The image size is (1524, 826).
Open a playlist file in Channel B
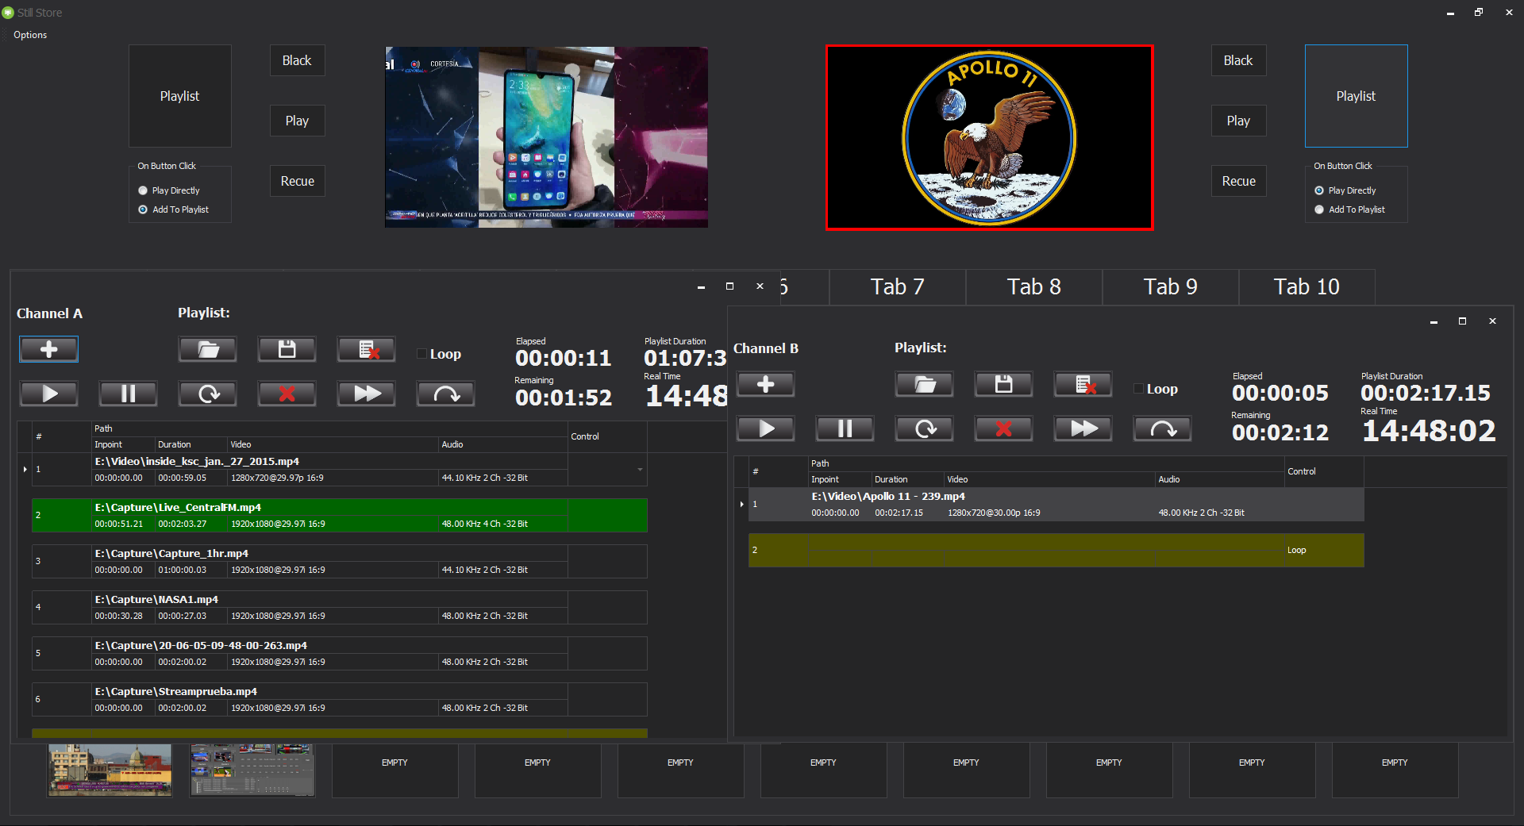[924, 384]
